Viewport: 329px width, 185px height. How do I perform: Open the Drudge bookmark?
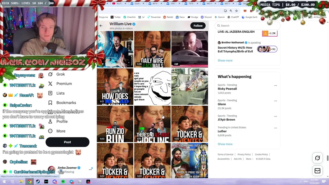click(193, 17)
